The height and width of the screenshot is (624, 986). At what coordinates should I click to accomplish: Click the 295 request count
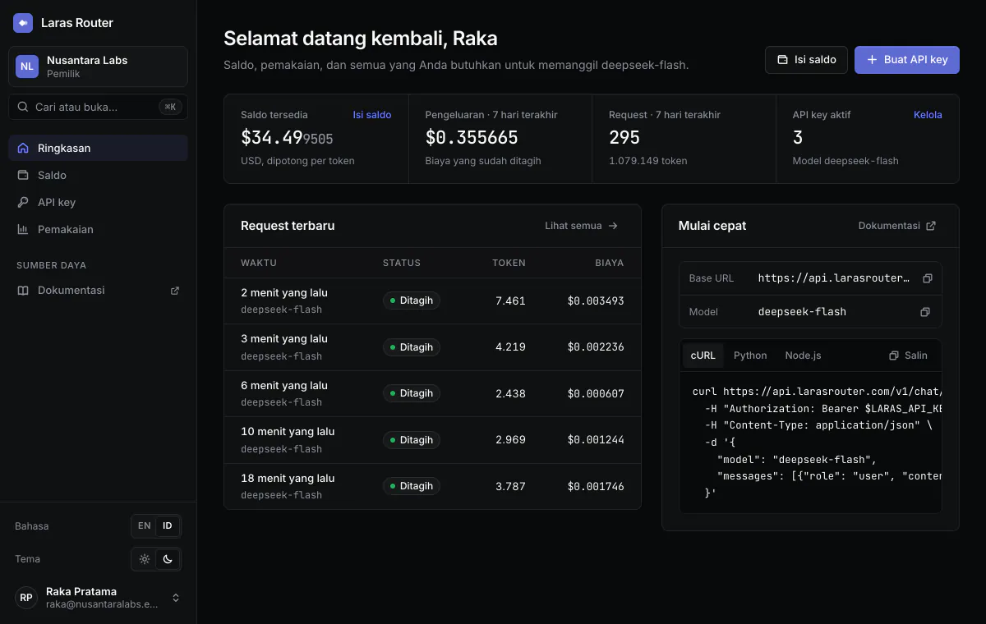624,138
